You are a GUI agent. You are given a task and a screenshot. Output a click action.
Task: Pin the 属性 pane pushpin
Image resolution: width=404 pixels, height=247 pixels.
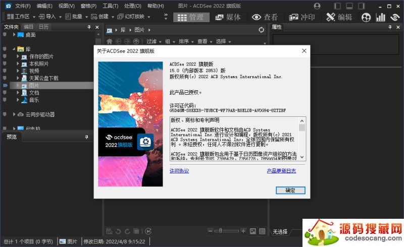390,27
